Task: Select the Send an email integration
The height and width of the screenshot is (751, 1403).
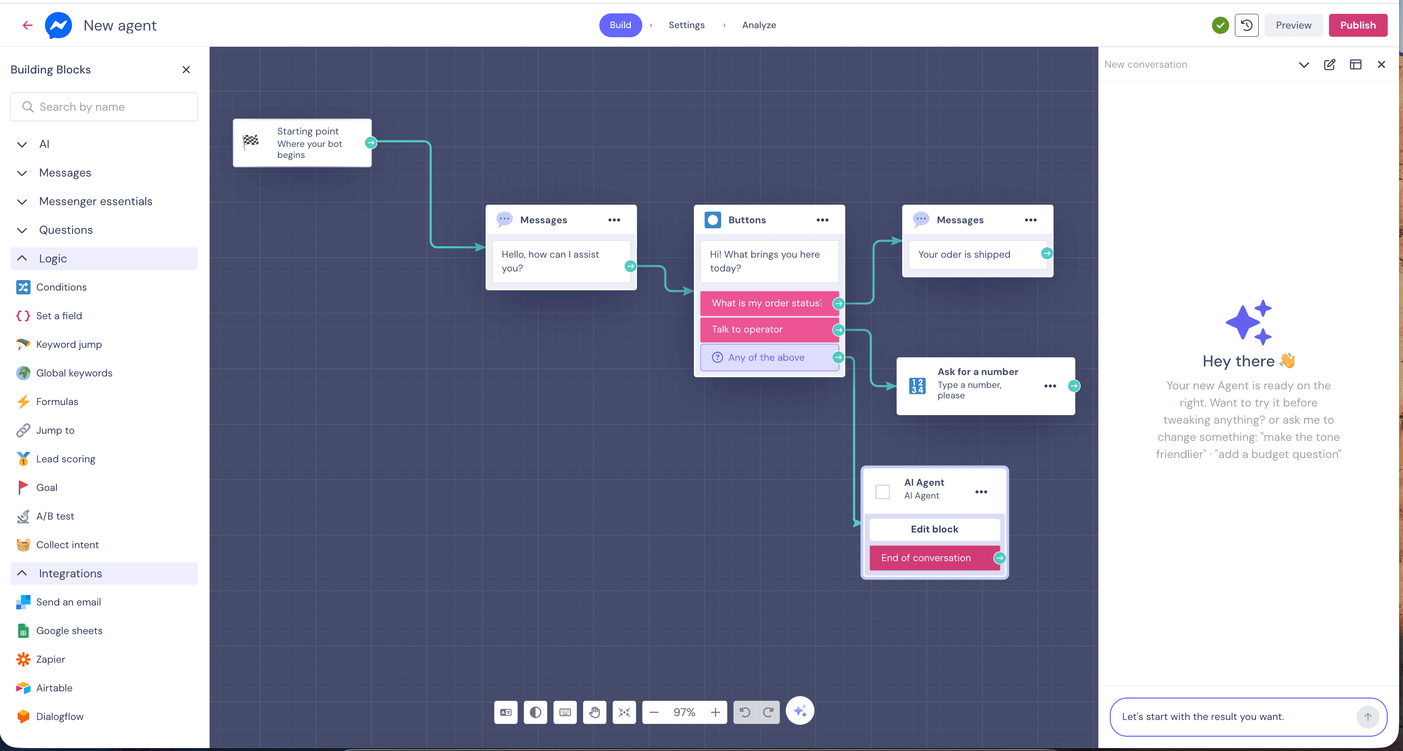Action: (59, 602)
